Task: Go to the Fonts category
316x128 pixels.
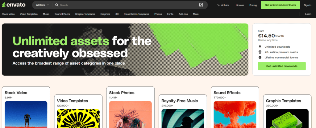Action: pos(170,14)
